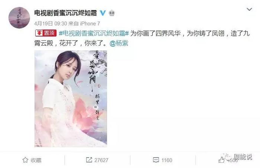Open the account name 电视剧香蜜沉沉烬如霜
Image resolution: width=260 pixels, height=168 pixels.
pos(65,13)
